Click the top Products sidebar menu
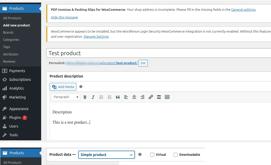The height and width of the screenshot is (165, 271). [21, 8]
